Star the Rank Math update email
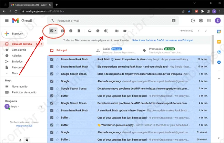Screen dimensions: 224x143 [x=57, y=110]
